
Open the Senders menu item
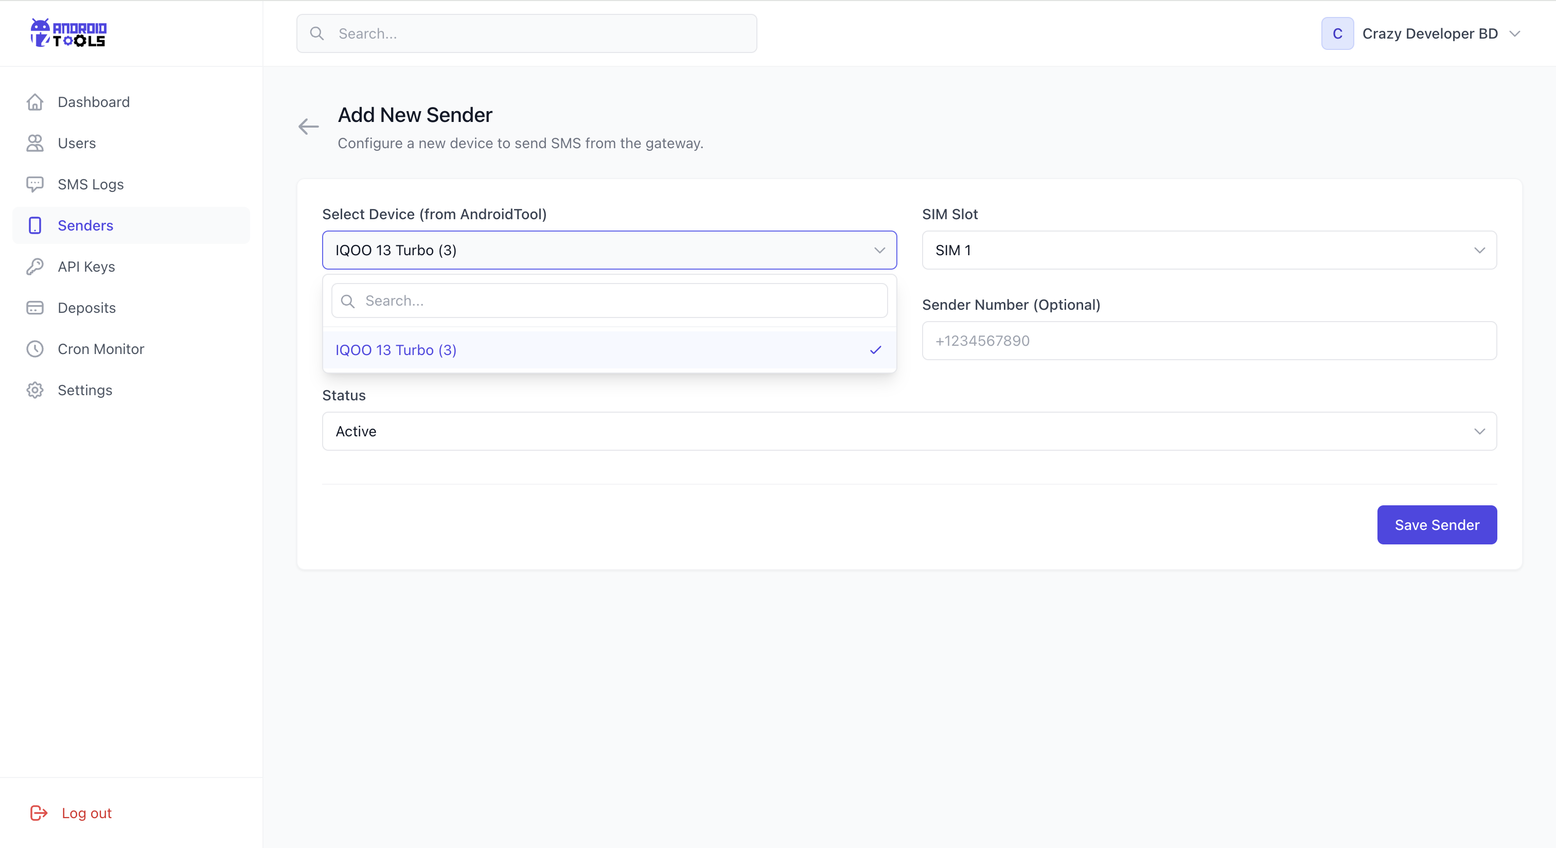pos(131,225)
